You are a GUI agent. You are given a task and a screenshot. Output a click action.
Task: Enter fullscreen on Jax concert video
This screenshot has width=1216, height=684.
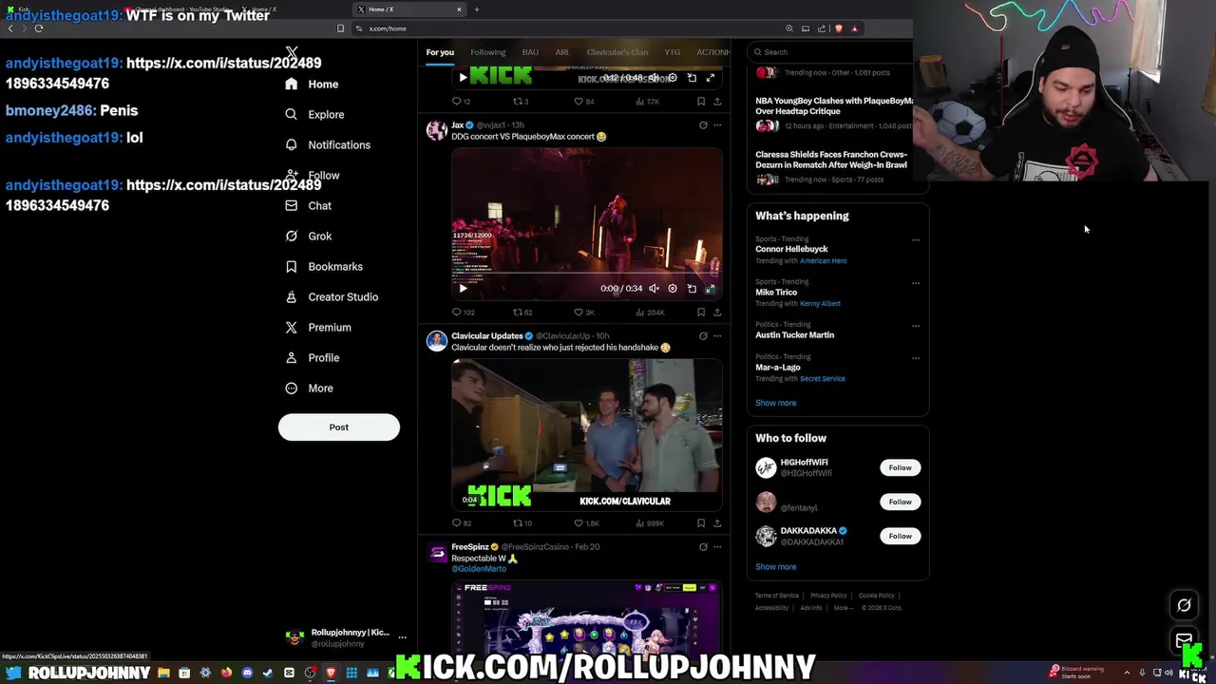[710, 289]
